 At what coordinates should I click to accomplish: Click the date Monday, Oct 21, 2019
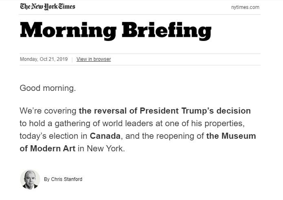click(x=44, y=59)
